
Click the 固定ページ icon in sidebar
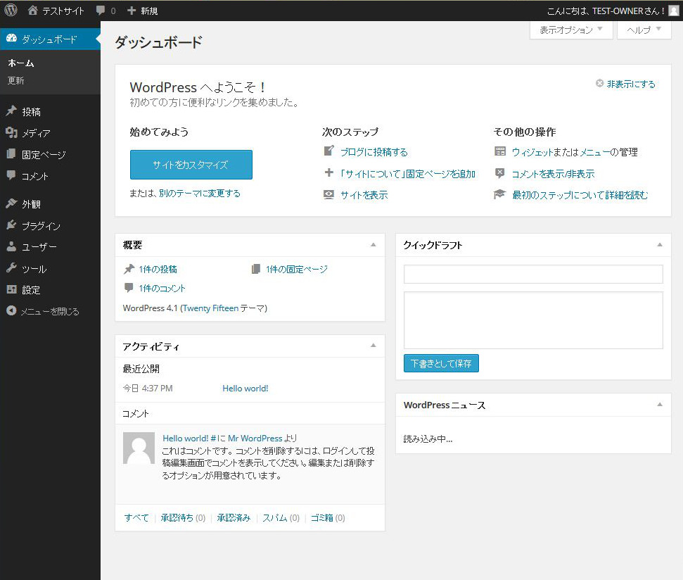coord(11,154)
